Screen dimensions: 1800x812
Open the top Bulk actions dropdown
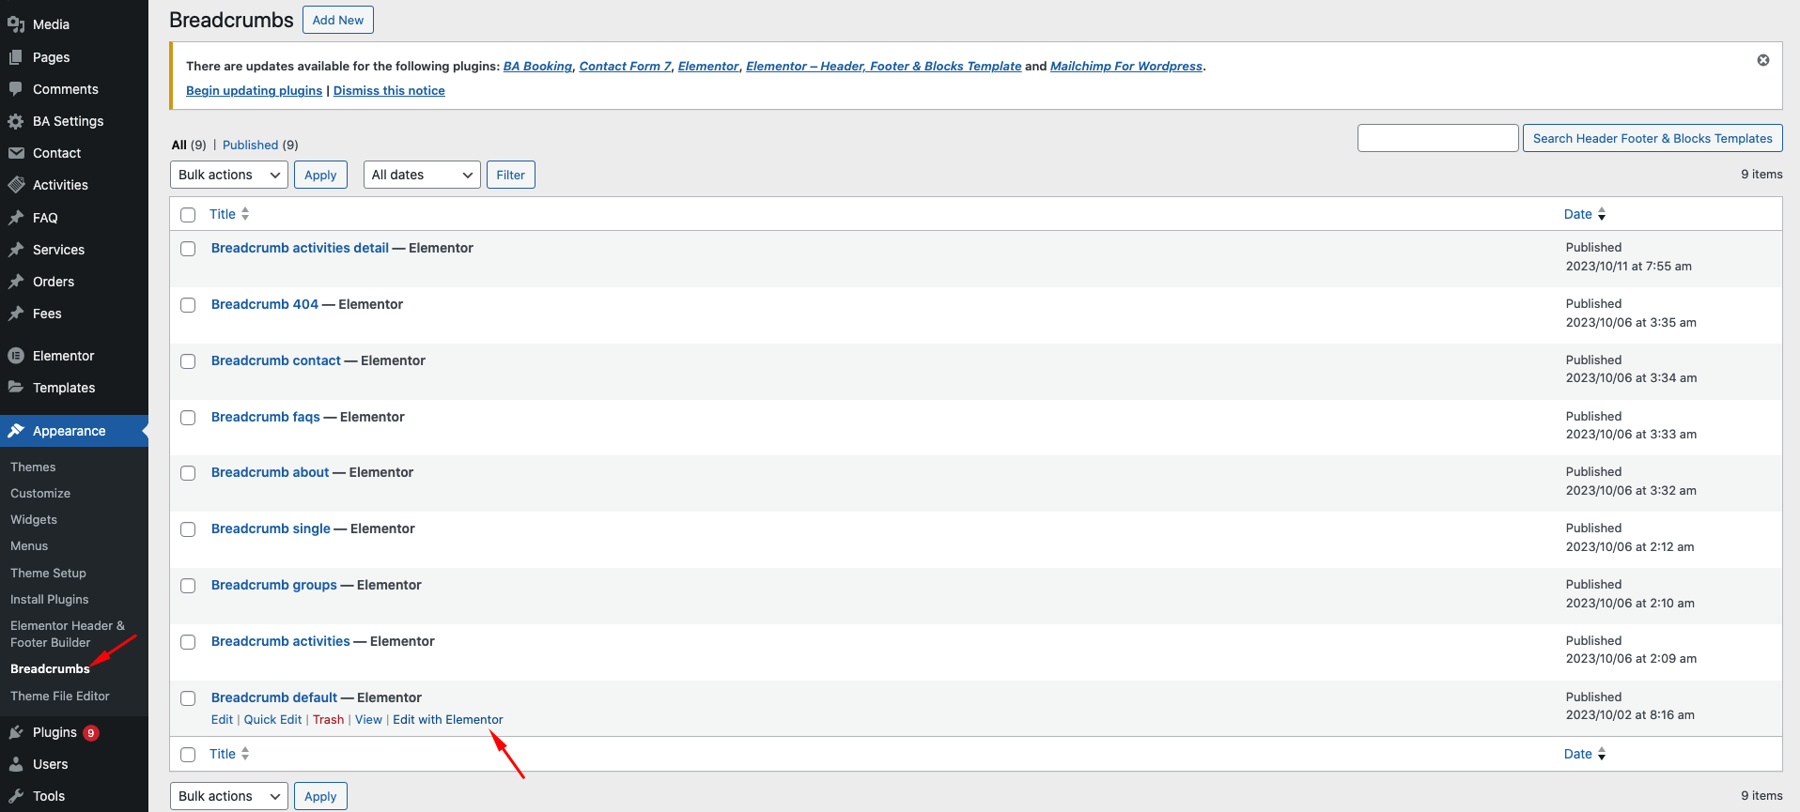click(x=229, y=175)
